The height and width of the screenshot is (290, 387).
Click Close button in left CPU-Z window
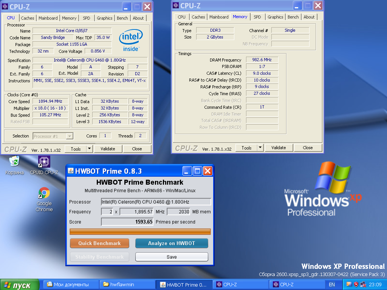tap(137, 149)
